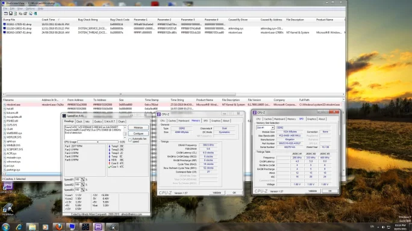Click the SpeedFan title bar icon
This screenshot has width=412, height=231.
coord(64,115)
